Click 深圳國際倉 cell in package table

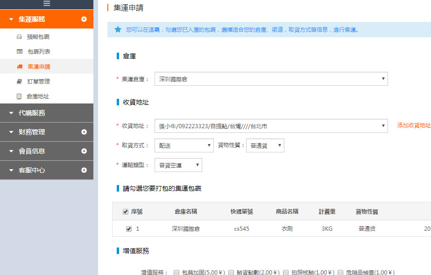coord(186,228)
